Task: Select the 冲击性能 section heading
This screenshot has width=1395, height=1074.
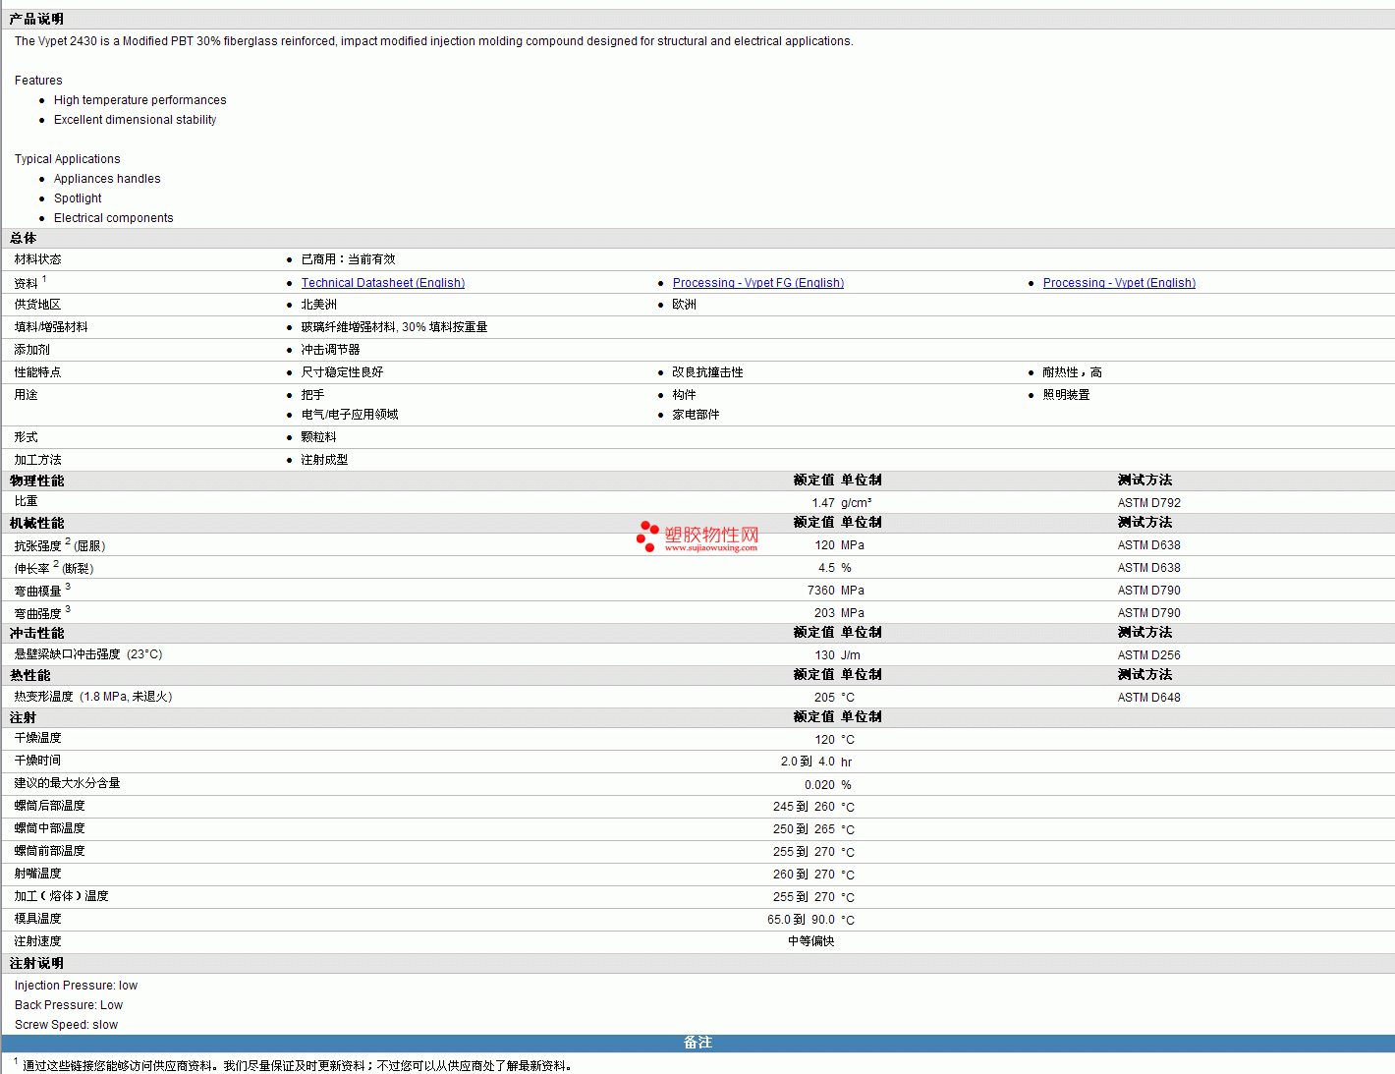Action: (37, 634)
